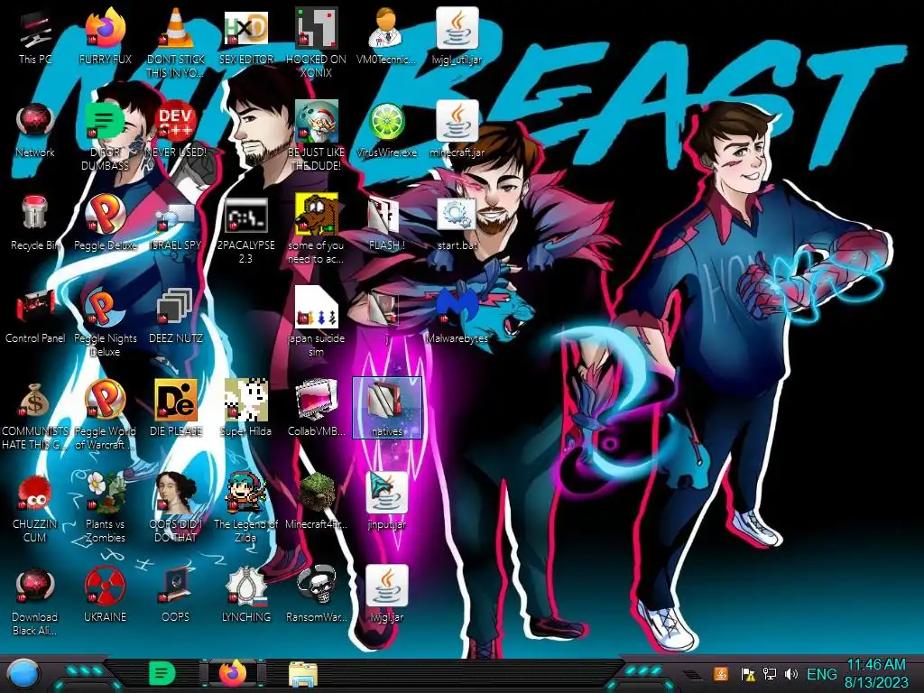Image resolution: width=924 pixels, height=693 pixels.
Task: Select the HOOKED ON XONIX icon
Action: click(x=316, y=43)
